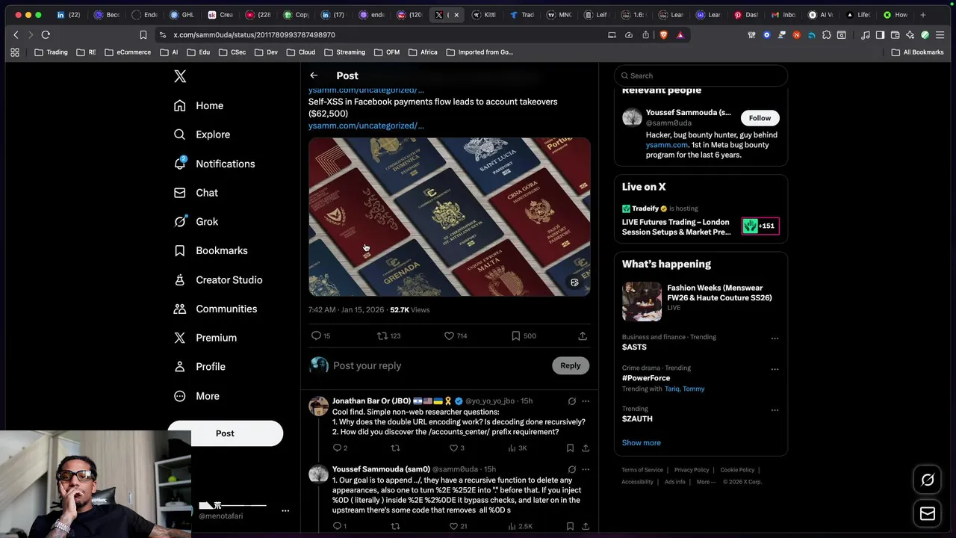Toggle the browser sidebar panel
Image resolution: width=956 pixels, height=538 pixels.
[880, 34]
